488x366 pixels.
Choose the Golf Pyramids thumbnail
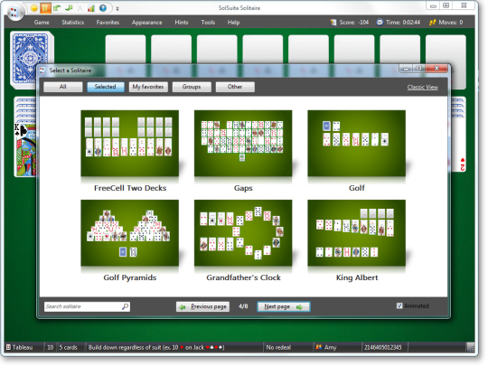(x=130, y=233)
